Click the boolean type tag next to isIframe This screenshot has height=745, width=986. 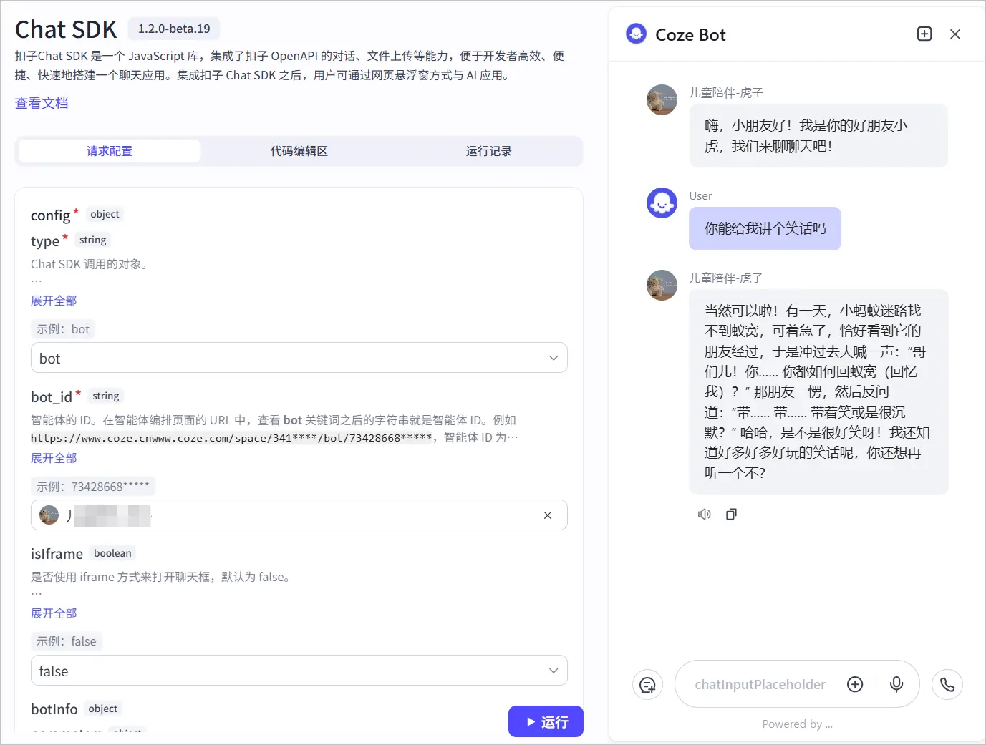point(112,553)
